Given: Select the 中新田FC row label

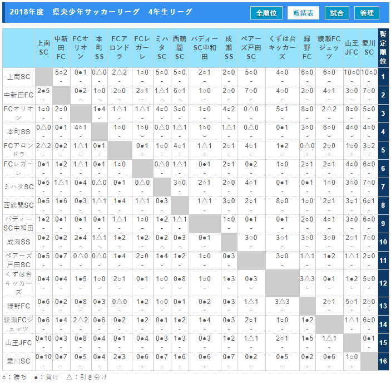Looking at the screenshot, I should point(19,95).
